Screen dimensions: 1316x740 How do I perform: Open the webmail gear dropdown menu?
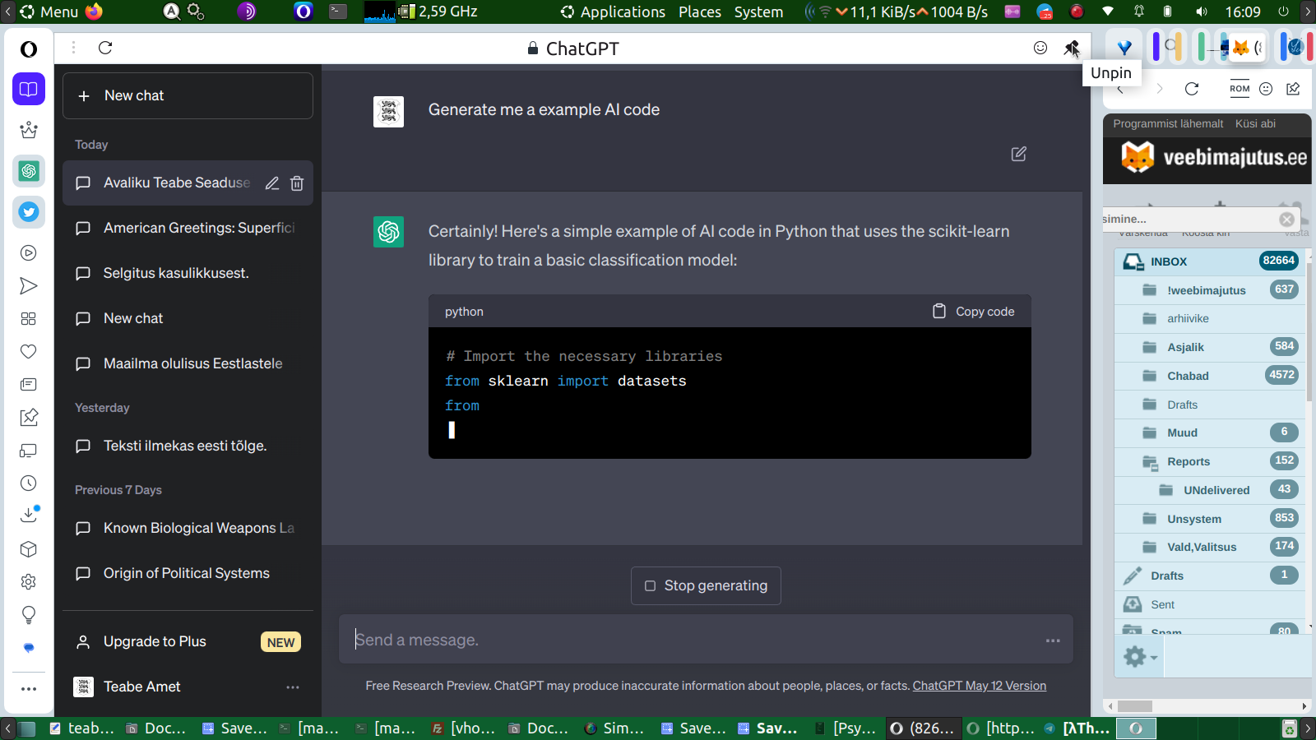tap(1140, 656)
